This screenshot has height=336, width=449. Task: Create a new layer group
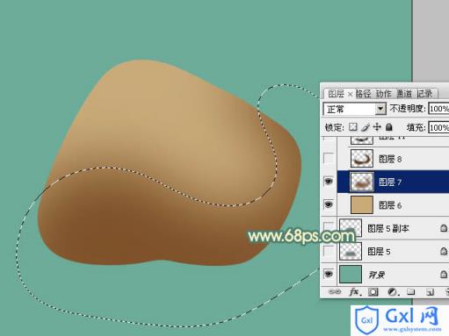[411, 291]
